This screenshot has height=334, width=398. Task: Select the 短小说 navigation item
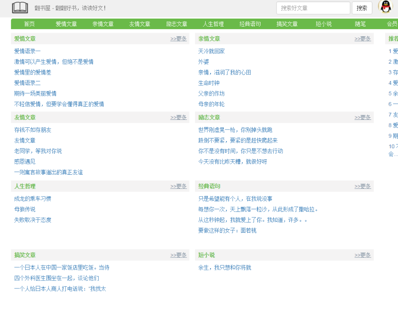tap(324, 24)
